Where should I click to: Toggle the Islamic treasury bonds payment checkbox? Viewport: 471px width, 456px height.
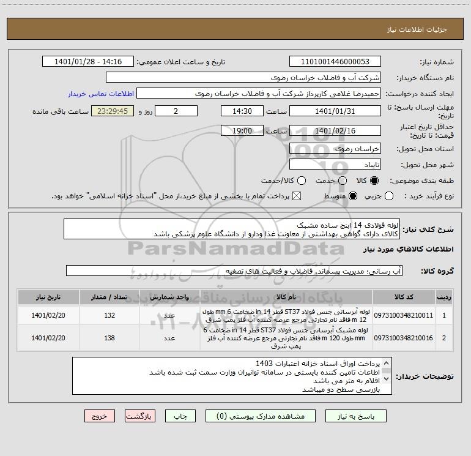[297, 196]
